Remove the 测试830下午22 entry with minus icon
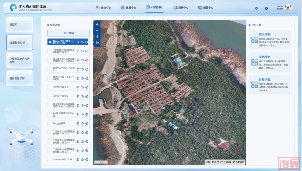302x171 pixels. [x=87, y=69]
